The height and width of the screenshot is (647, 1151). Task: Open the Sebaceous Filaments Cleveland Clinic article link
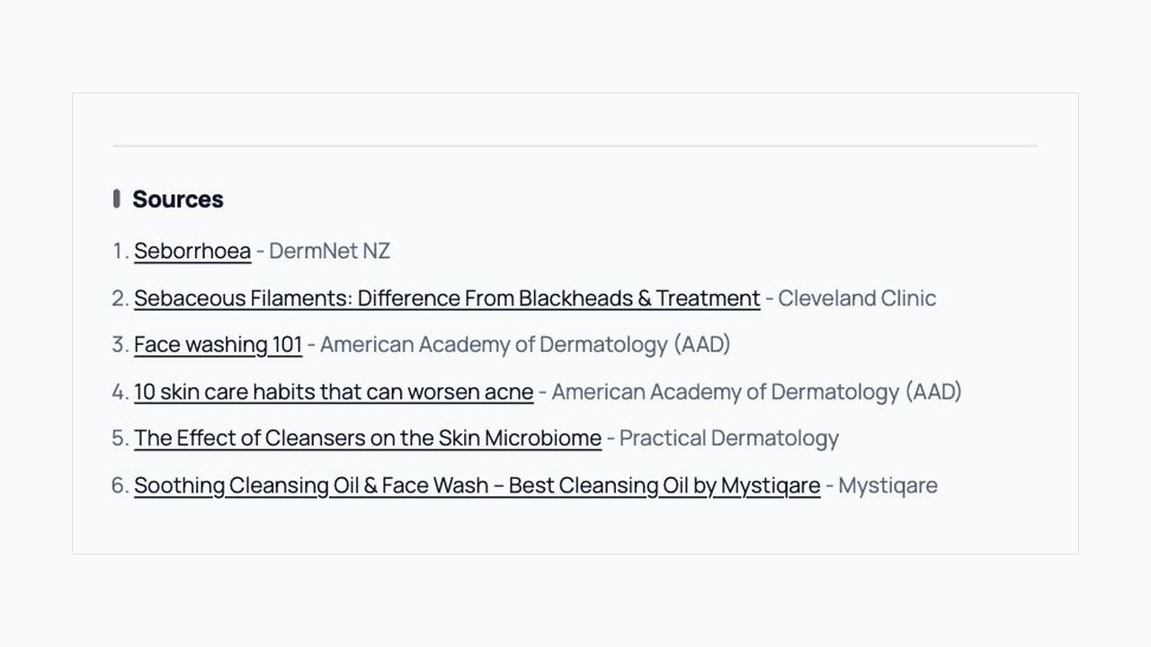coord(447,297)
